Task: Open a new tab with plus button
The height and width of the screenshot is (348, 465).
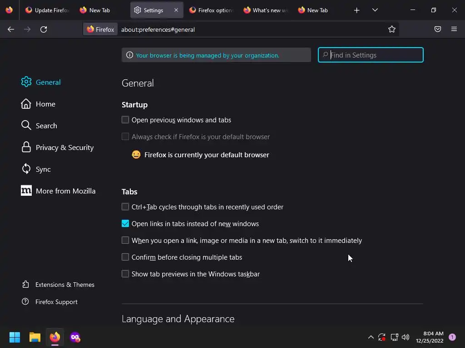Action: tap(356, 10)
